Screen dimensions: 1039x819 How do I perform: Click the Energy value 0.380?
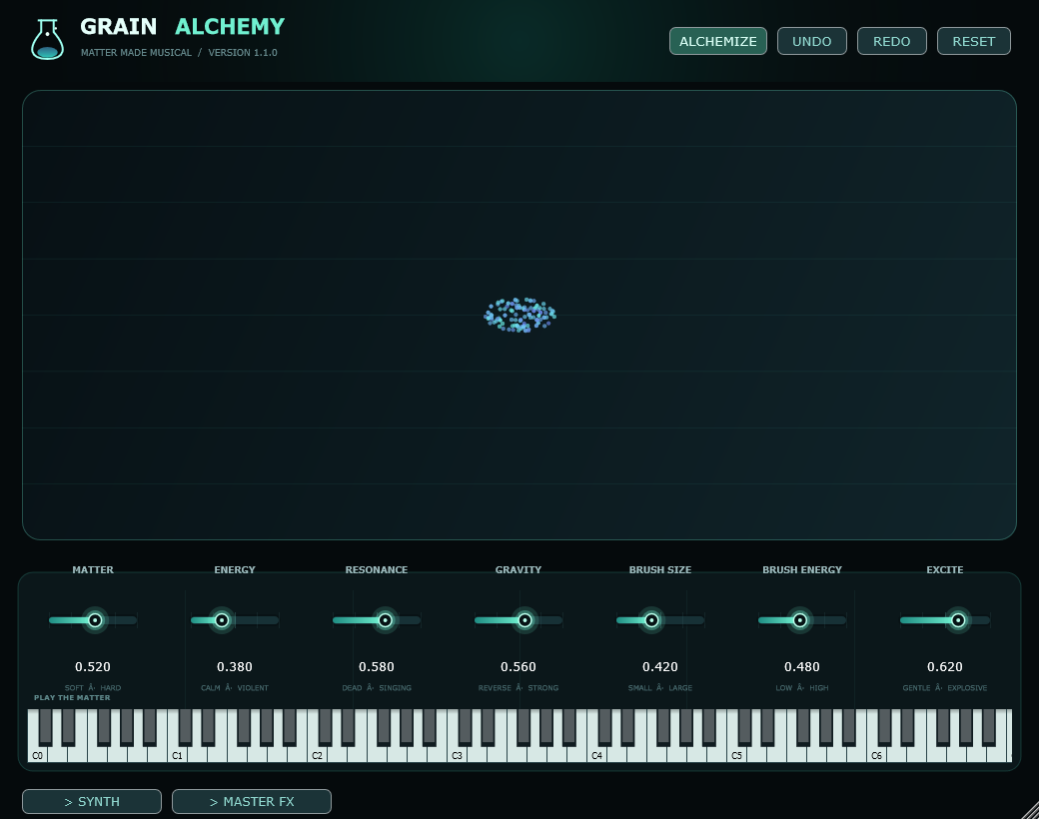235,666
